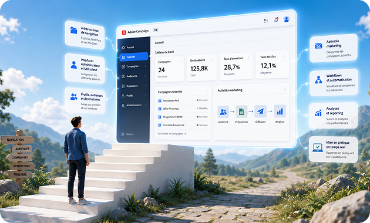Open the notifications bell
The width and height of the screenshot is (370, 223).
coord(276,20)
